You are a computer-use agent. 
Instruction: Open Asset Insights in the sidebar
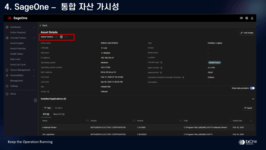tap(17, 43)
